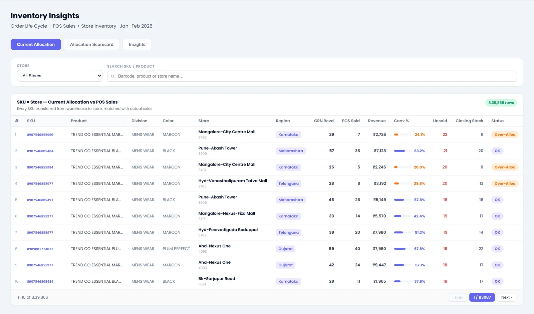Sort by Closing Stock column header
The image size is (534, 314).
point(469,121)
